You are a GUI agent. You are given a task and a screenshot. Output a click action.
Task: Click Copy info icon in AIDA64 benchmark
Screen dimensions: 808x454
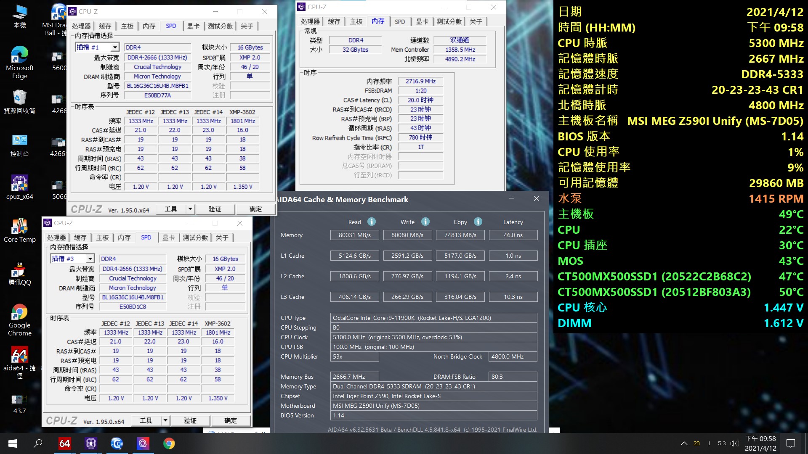478,222
